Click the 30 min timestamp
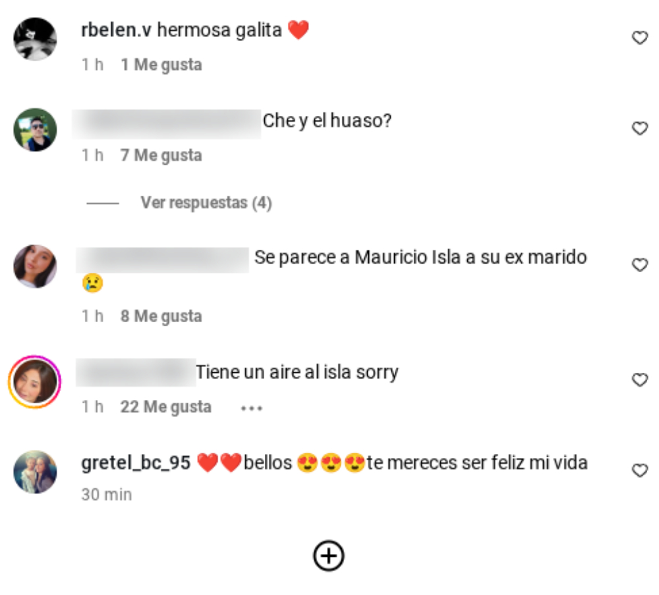Viewport: 659px width, 595px height. pos(107,495)
